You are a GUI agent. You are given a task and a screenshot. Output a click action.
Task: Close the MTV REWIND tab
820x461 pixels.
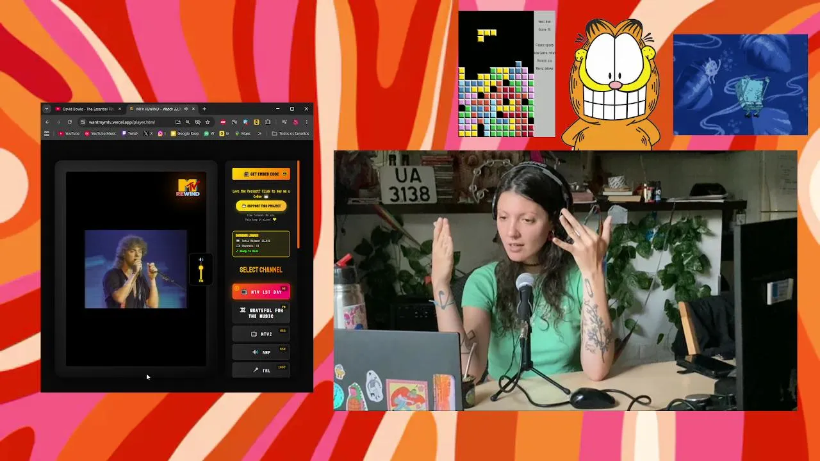[194, 109]
